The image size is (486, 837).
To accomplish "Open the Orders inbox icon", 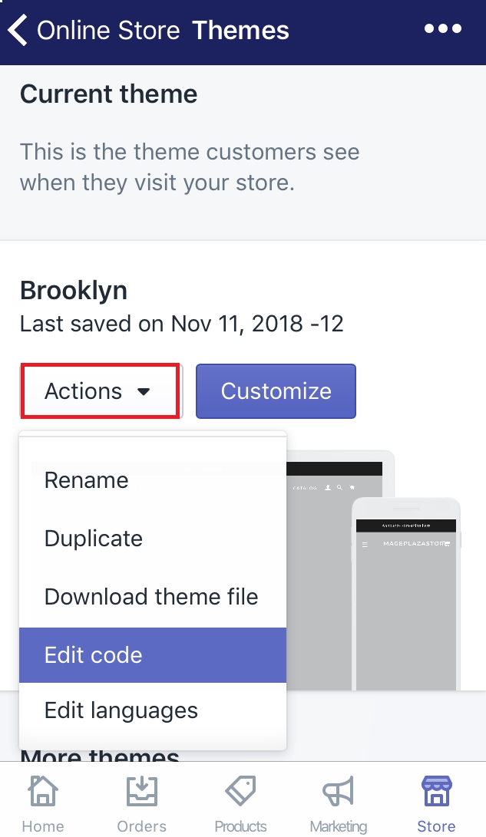I will click(141, 790).
